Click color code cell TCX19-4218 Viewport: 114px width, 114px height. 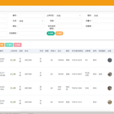click(x=77, y=60)
